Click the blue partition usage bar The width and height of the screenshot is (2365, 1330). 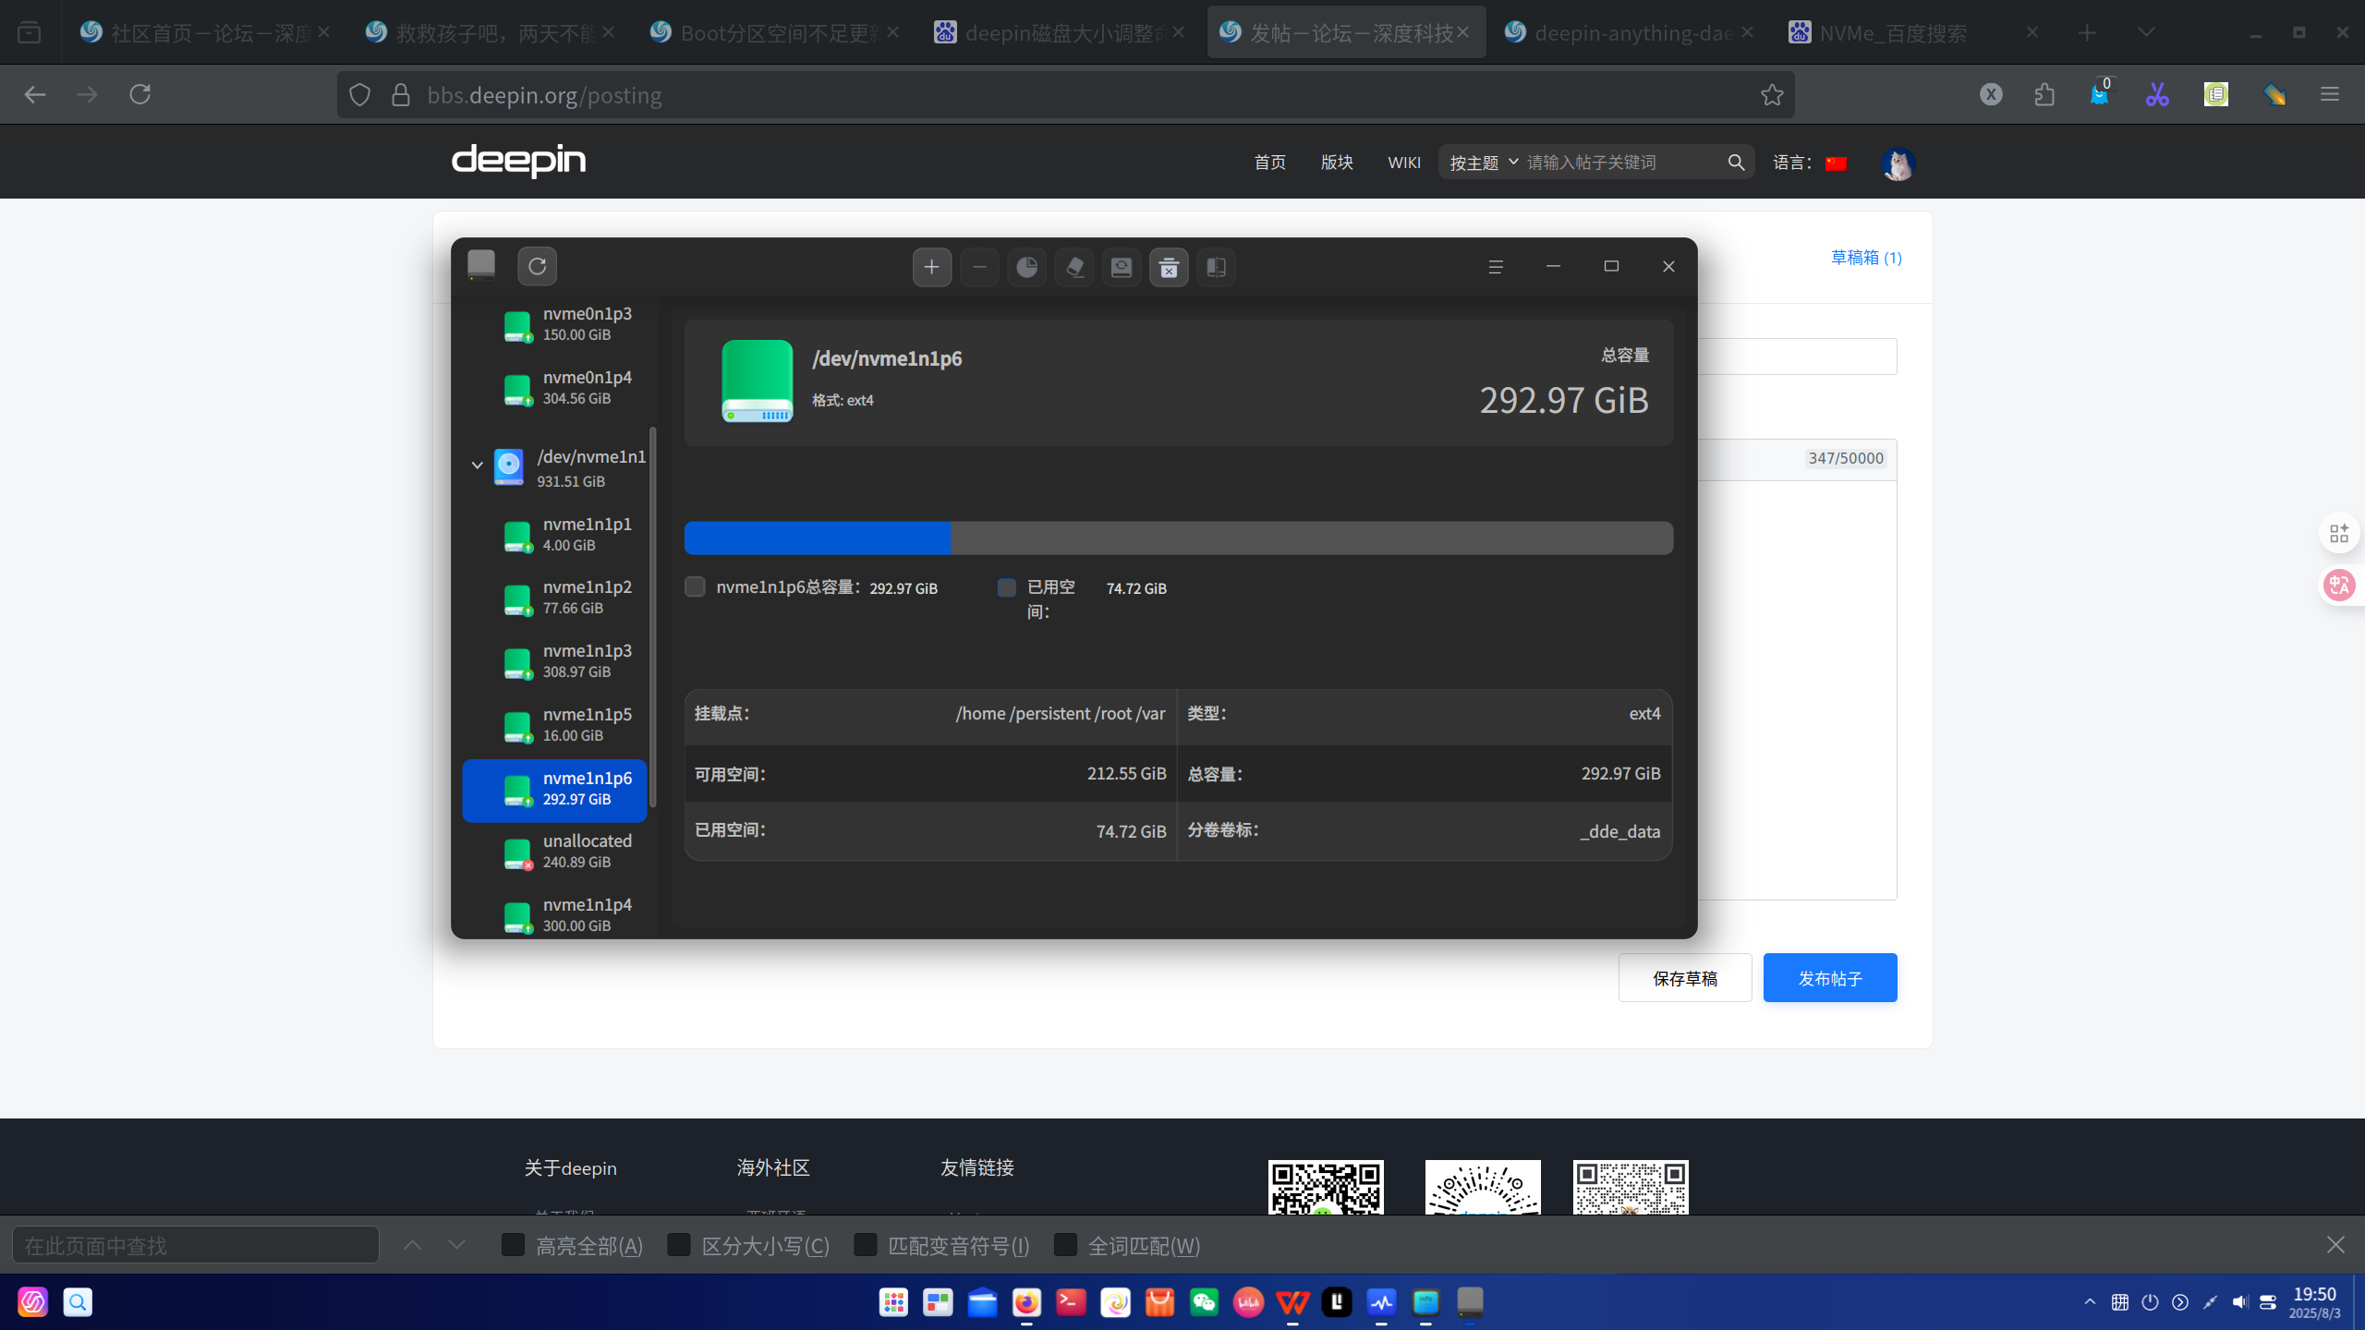(x=818, y=538)
